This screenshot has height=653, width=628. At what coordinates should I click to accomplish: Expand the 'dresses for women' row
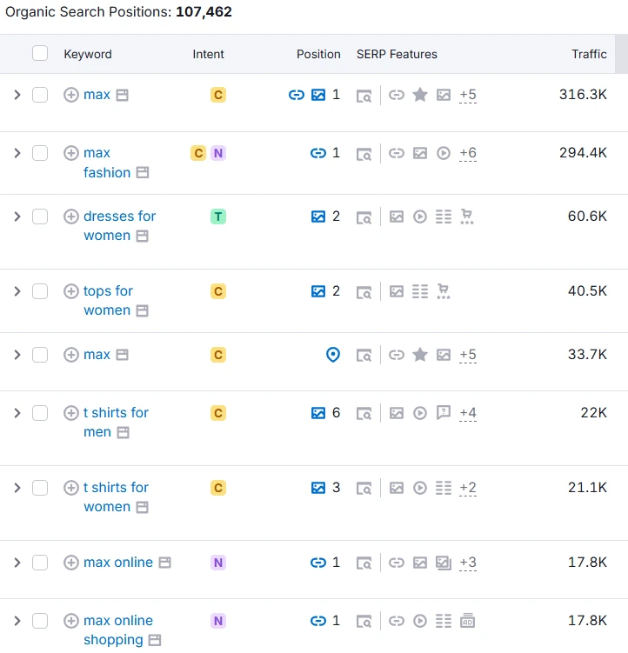tap(17, 217)
